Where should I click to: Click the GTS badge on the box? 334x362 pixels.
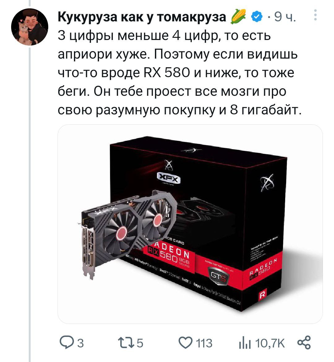coord(218,276)
